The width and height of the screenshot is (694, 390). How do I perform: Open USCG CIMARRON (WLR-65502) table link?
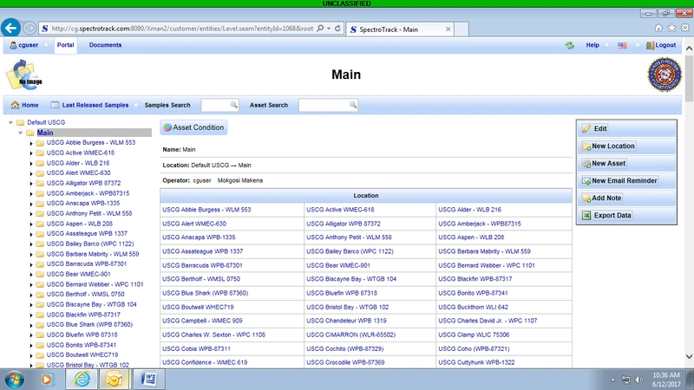351,335
